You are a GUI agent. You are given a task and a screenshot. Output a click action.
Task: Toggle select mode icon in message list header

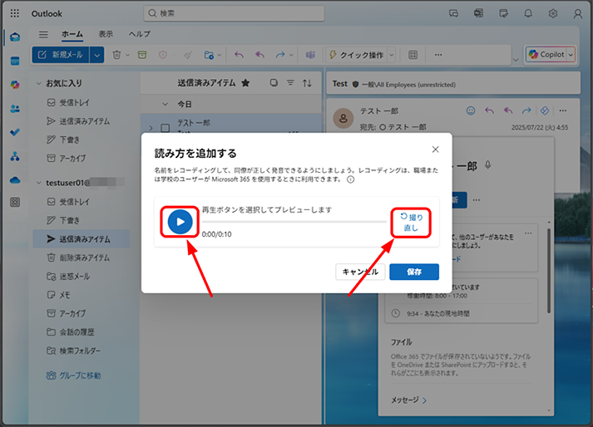tap(274, 83)
